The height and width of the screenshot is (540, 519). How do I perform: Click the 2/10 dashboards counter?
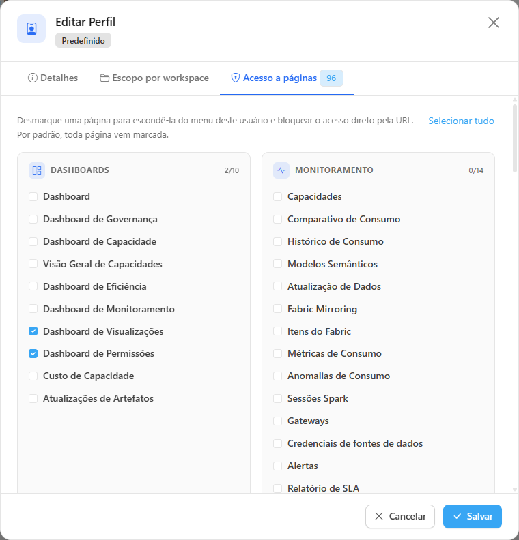tap(232, 170)
